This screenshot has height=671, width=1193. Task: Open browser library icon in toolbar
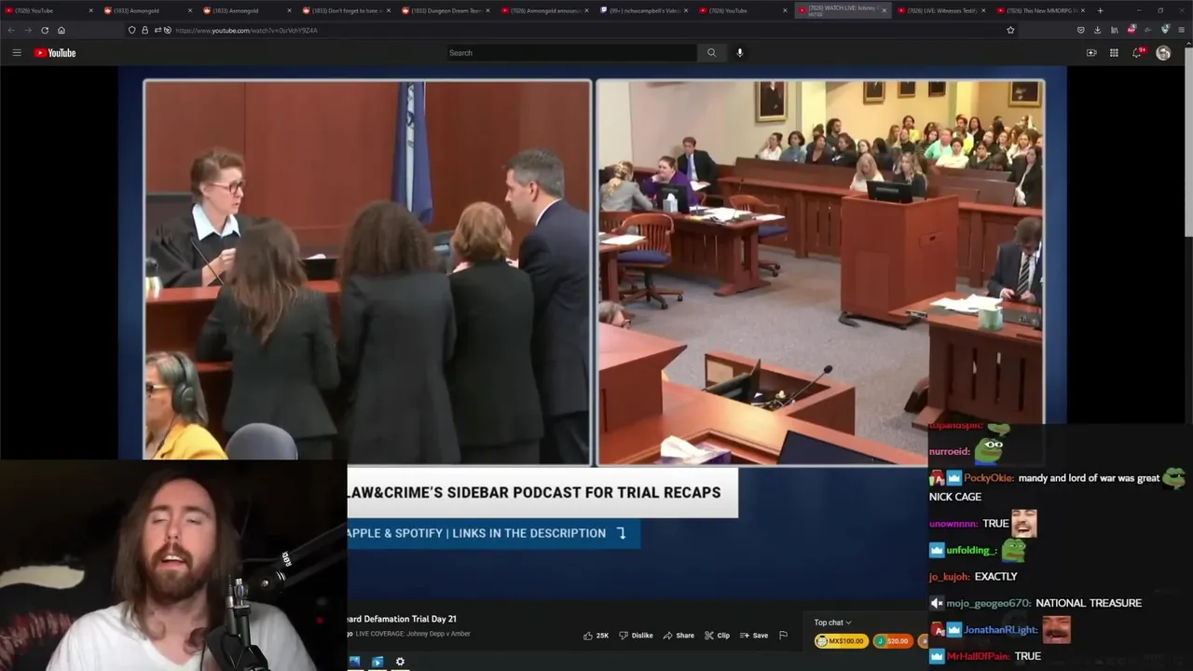point(1114,30)
